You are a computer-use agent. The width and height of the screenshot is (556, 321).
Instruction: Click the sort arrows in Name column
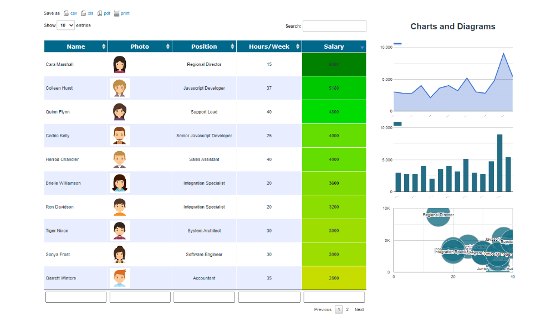coord(104,47)
